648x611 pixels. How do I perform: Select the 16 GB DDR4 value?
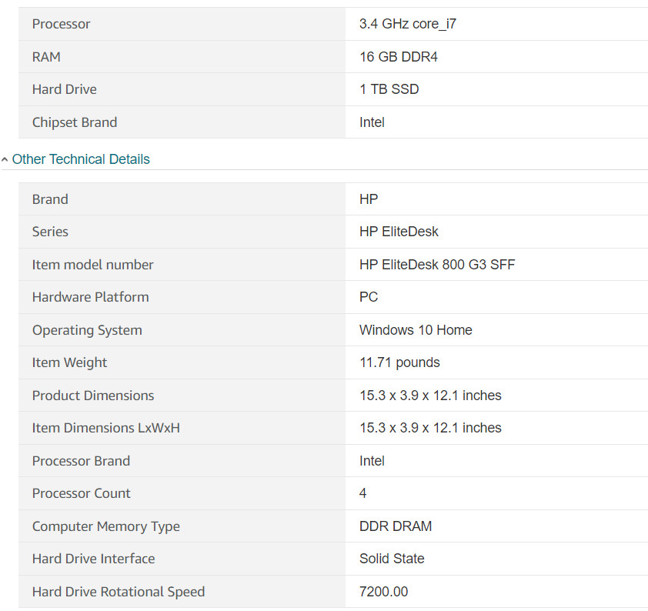pos(399,57)
